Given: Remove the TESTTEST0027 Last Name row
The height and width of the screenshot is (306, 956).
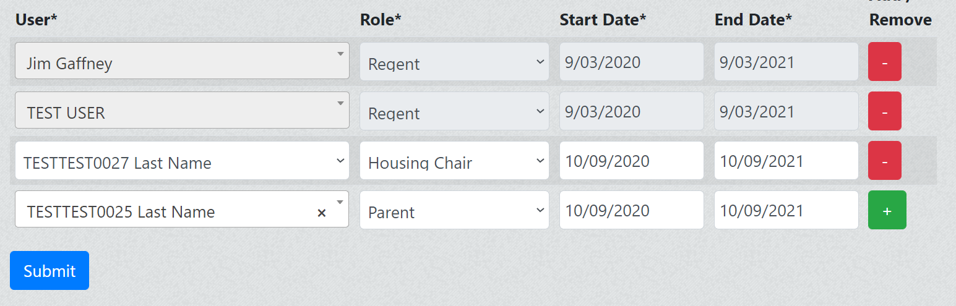Looking at the screenshot, I should (884, 161).
